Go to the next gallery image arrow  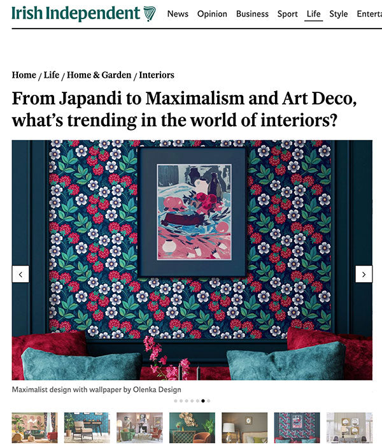pyautogui.click(x=364, y=274)
